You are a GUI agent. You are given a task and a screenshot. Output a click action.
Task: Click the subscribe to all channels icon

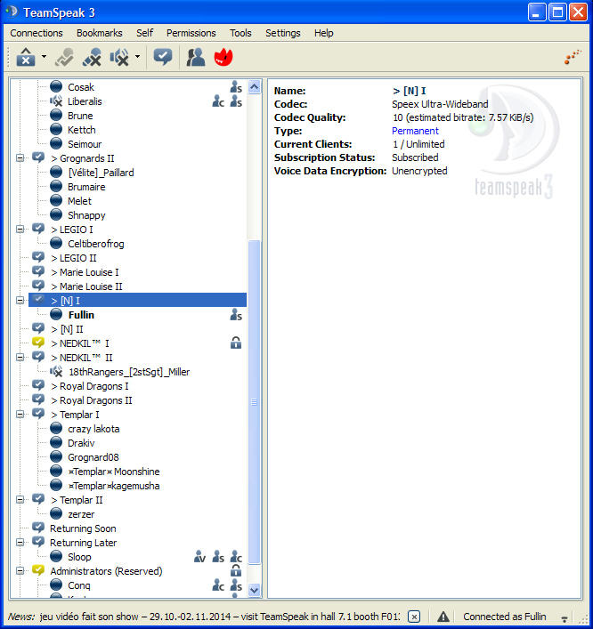click(163, 57)
